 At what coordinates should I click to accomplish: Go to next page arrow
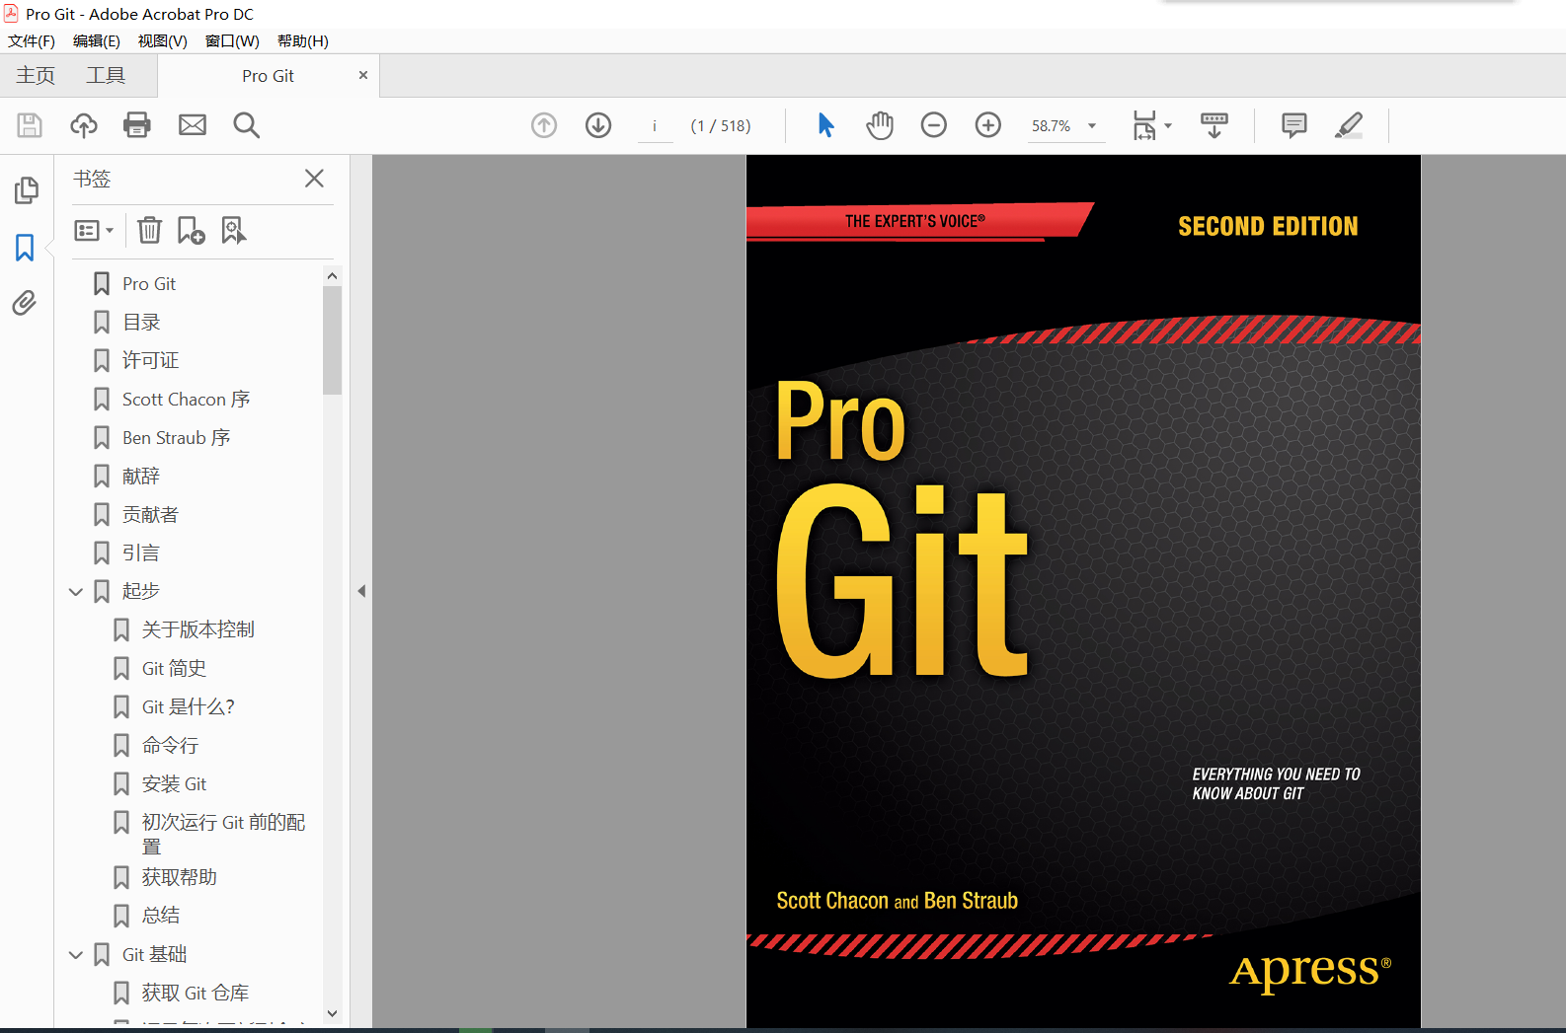pyautogui.click(x=598, y=125)
